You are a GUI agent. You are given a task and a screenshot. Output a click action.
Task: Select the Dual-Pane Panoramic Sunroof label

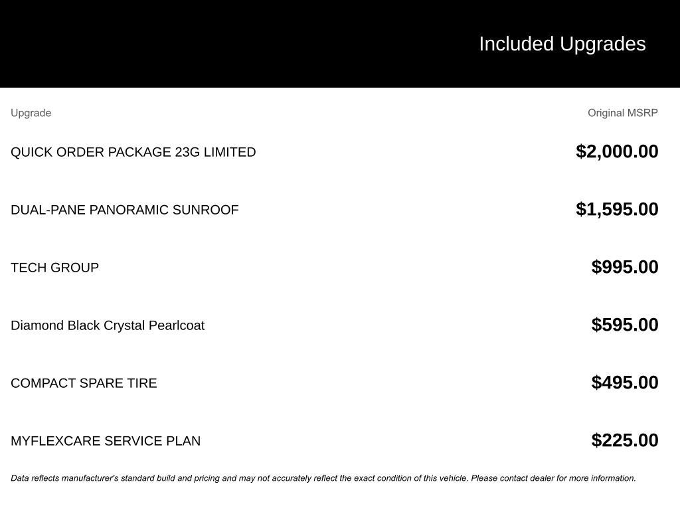pos(124,210)
